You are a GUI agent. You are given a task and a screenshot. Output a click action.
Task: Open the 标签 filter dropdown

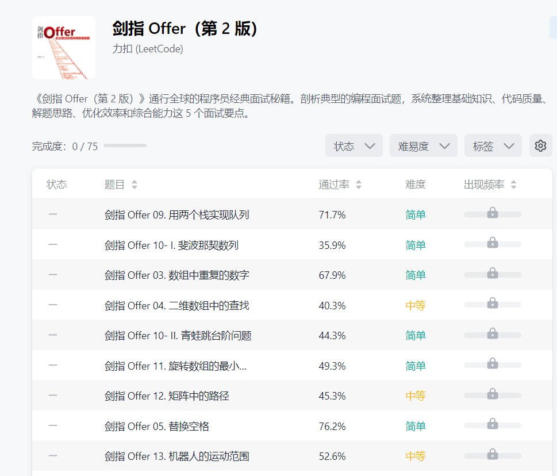click(493, 145)
